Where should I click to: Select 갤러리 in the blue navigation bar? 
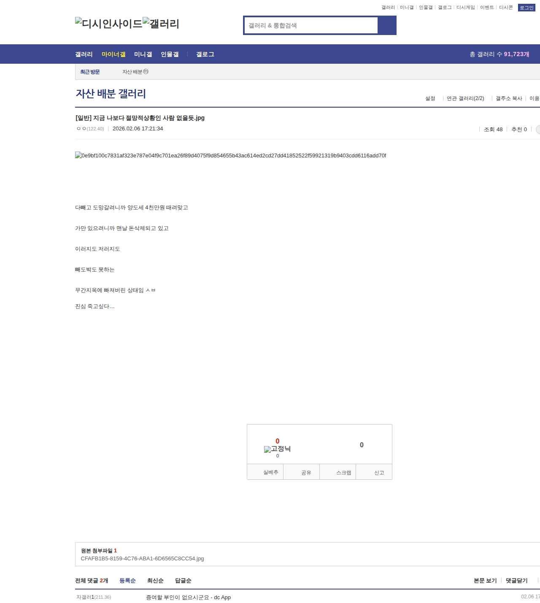coord(84,54)
